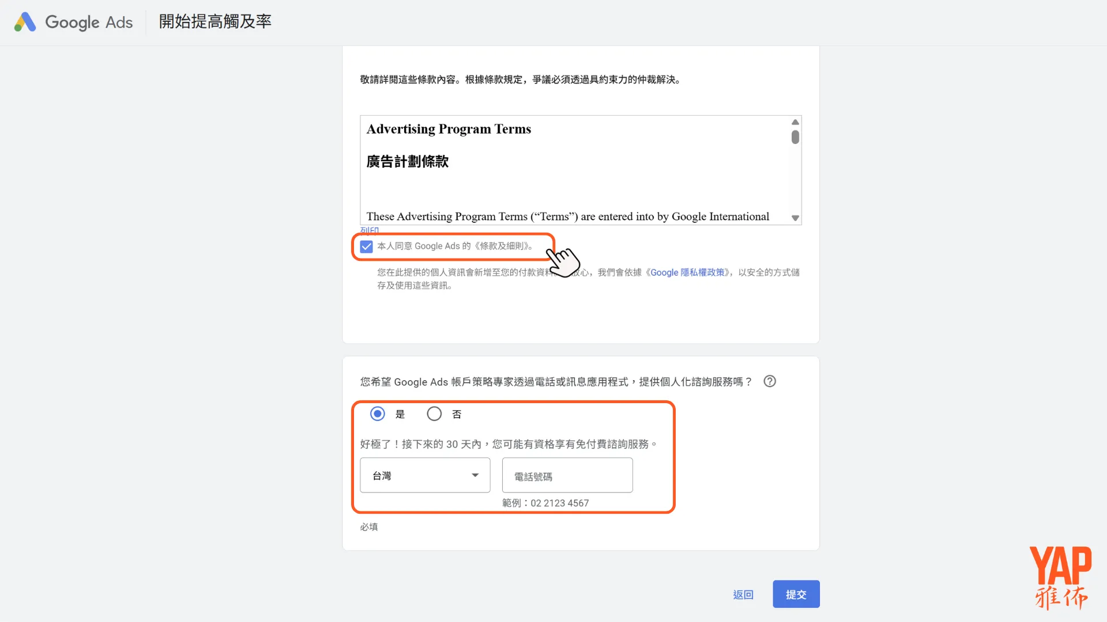Click the dropdown arrow next to 台灣

[x=475, y=475]
